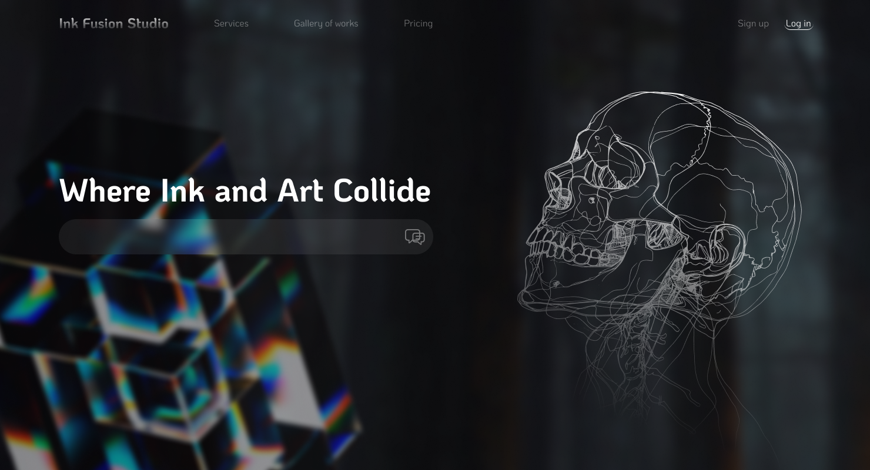870x470 pixels.
Task: Open the Services menu item
Action: point(231,23)
